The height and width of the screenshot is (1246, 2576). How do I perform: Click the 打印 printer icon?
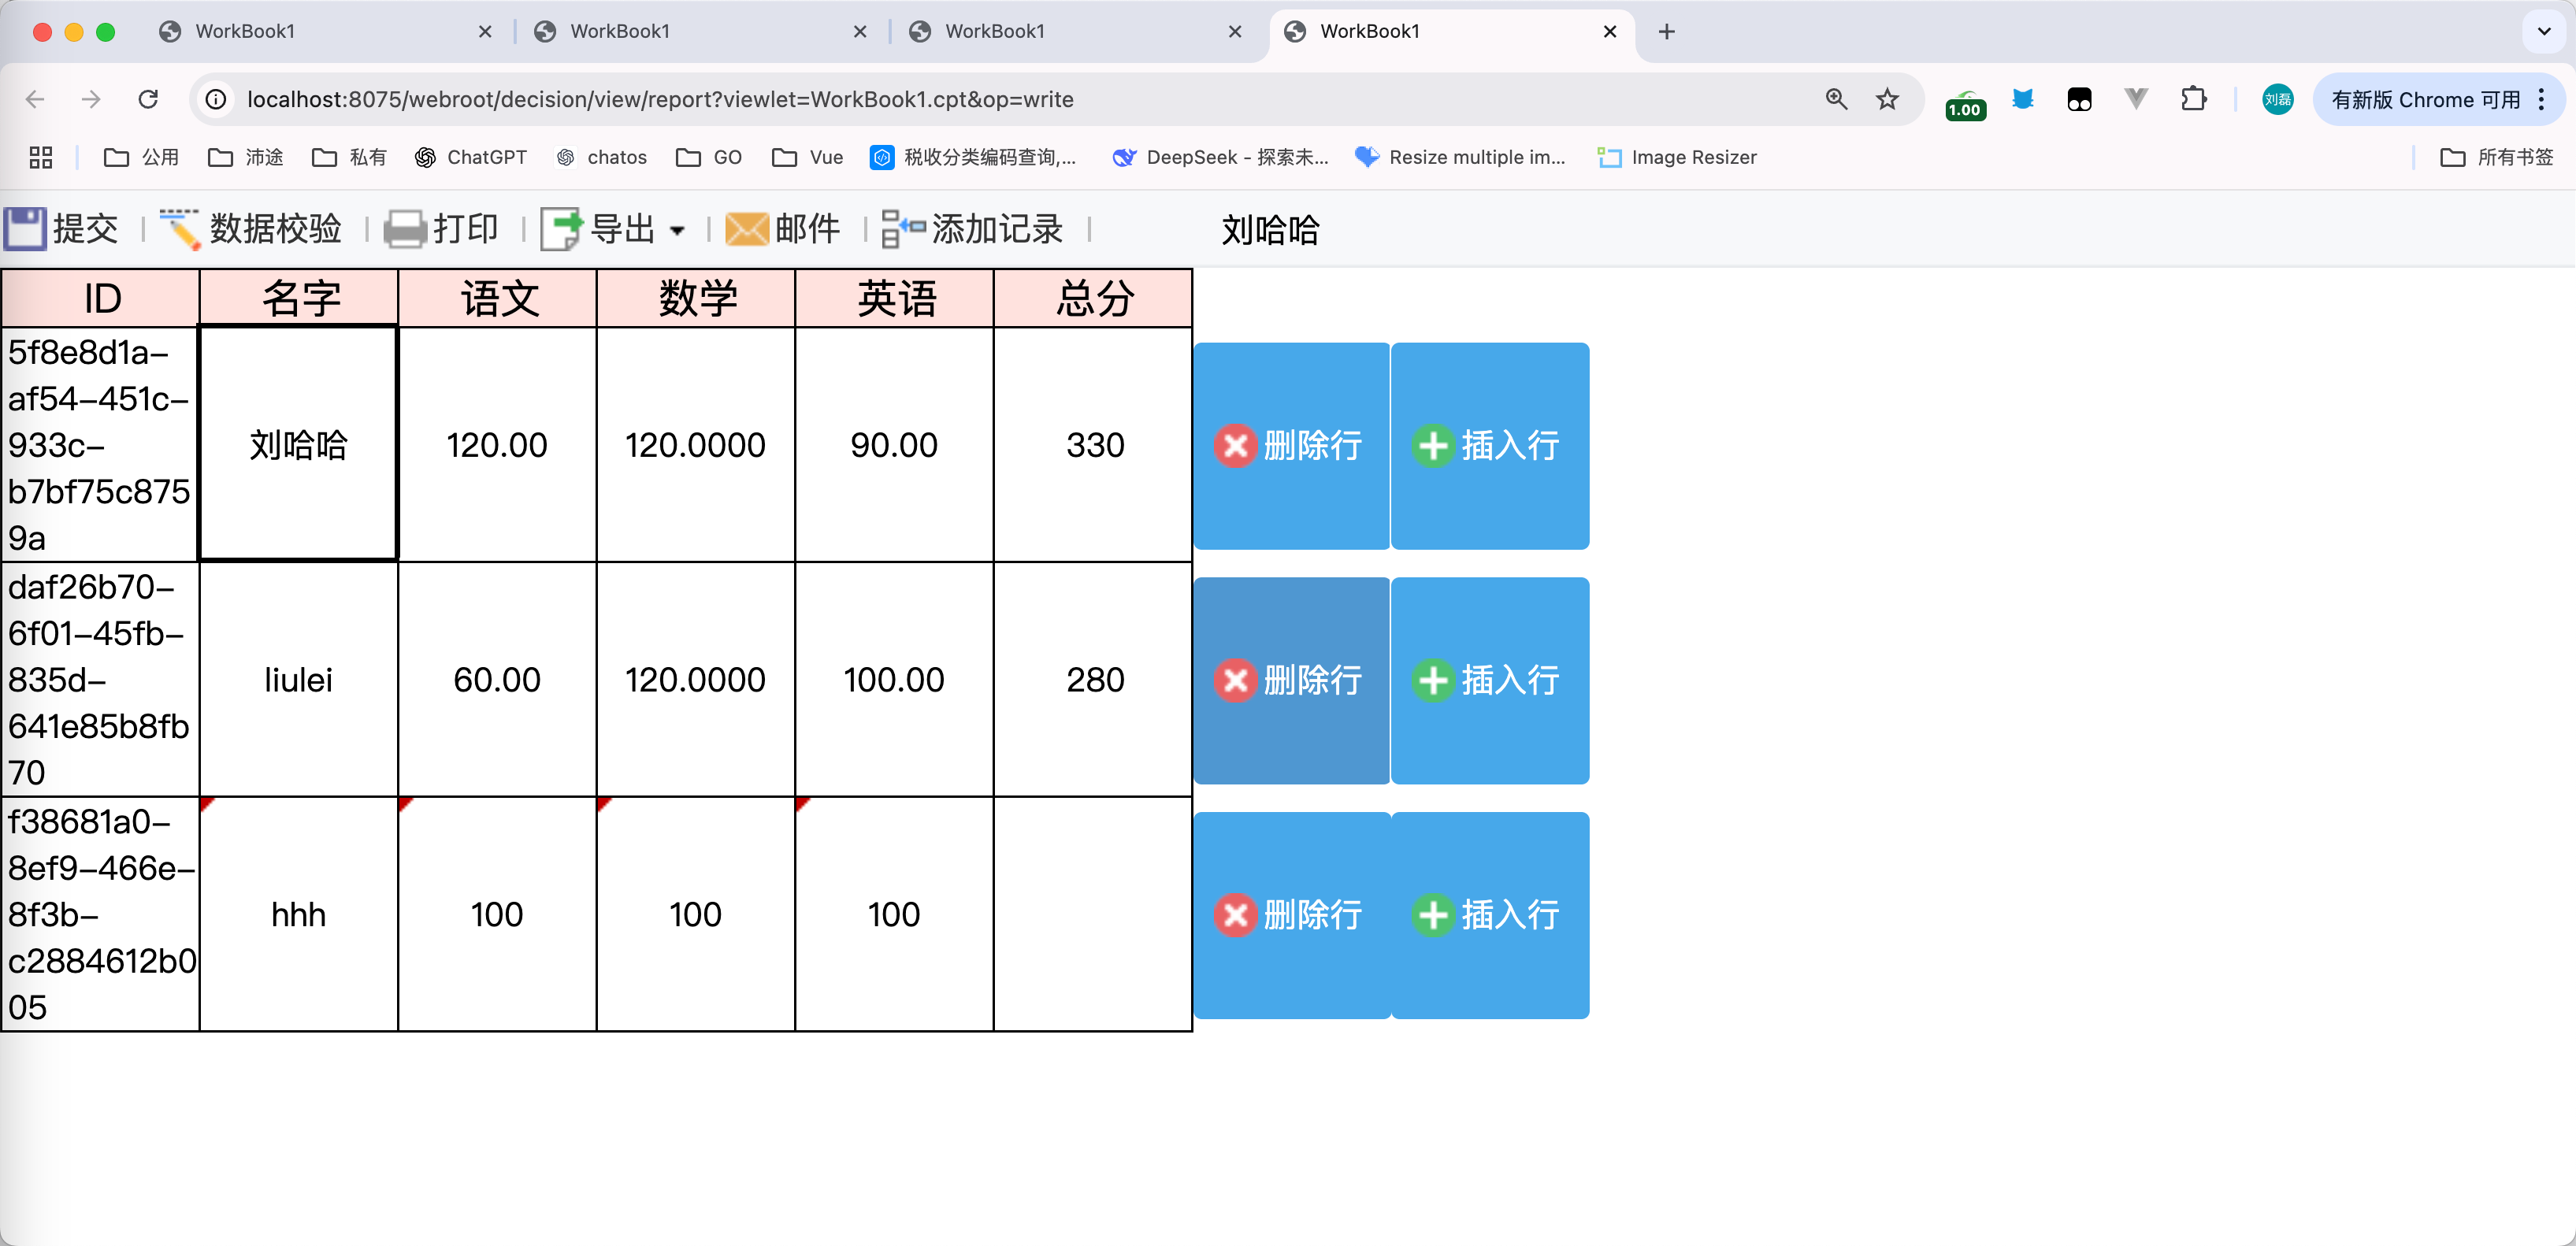(x=405, y=229)
